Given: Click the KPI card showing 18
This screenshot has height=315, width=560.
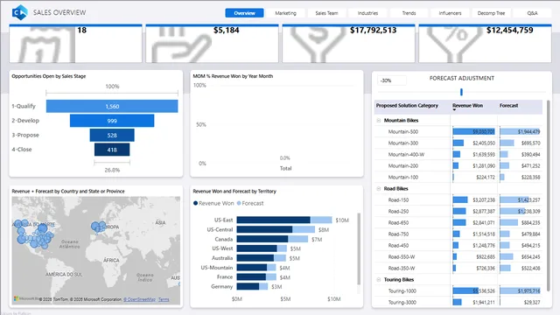Looking at the screenshot, I should (76, 44).
